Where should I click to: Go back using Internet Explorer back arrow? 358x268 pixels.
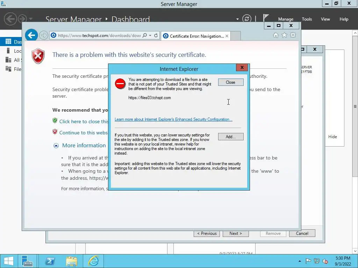(x=31, y=35)
